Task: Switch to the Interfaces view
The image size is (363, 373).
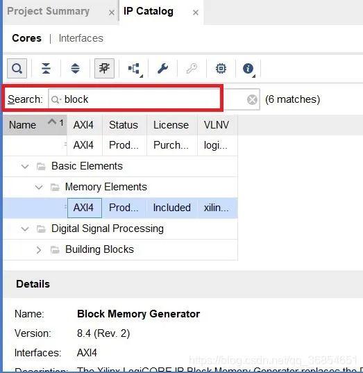Action: [81, 38]
